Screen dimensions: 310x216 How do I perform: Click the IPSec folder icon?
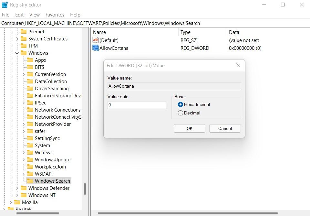(30, 103)
